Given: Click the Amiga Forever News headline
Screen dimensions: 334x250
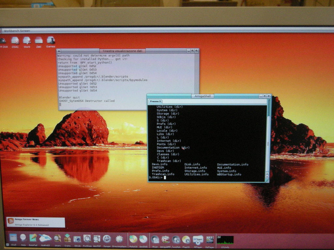Looking at the screenshot, I should point(27,220).
